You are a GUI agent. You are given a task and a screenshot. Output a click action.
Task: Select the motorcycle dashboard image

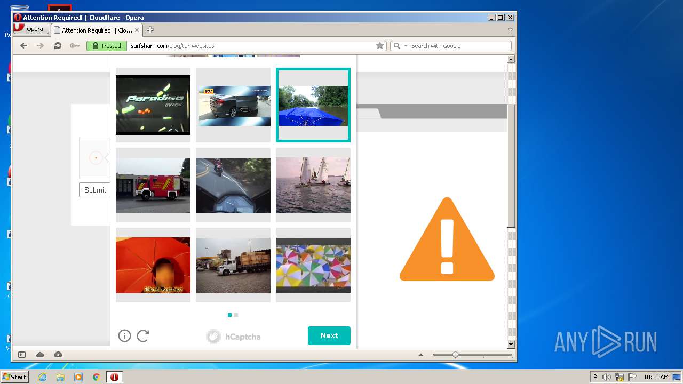click(233, 185)
